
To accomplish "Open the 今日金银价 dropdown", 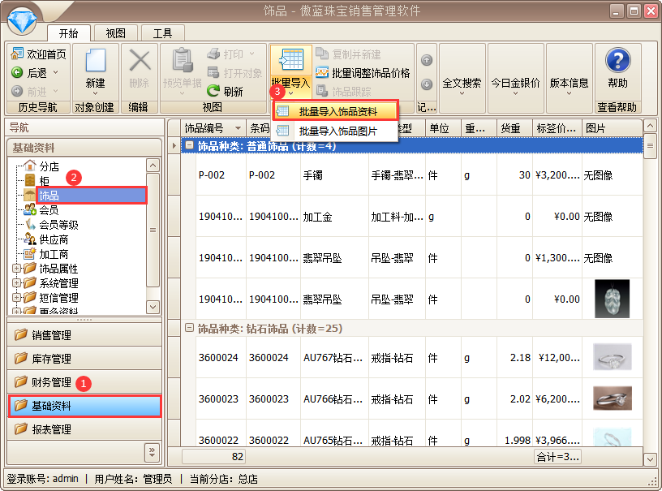I will (x=515, y=79).
